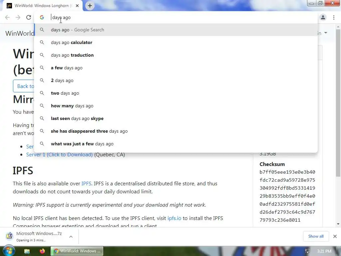Click the Checksum heading
The height and width of the screenshot is (256, 341).
coord(272,164)
